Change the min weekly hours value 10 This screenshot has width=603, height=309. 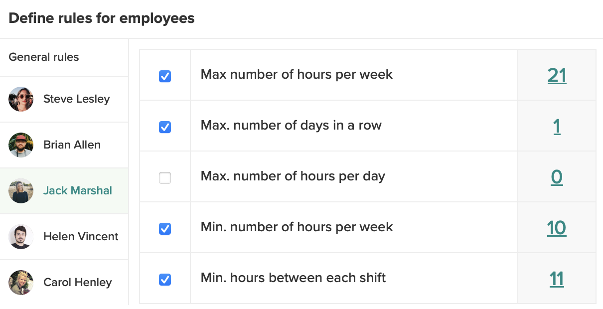point(557,228)
